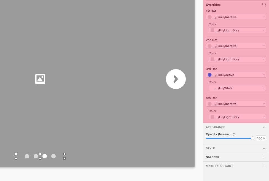This screenshot has height=181, width=269.
Task: Open the 4th Dot symbol dropdown
Action: point(236,104)
